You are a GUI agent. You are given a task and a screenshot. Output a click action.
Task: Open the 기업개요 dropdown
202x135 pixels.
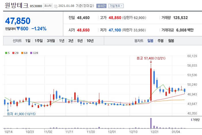pos(116,6)
